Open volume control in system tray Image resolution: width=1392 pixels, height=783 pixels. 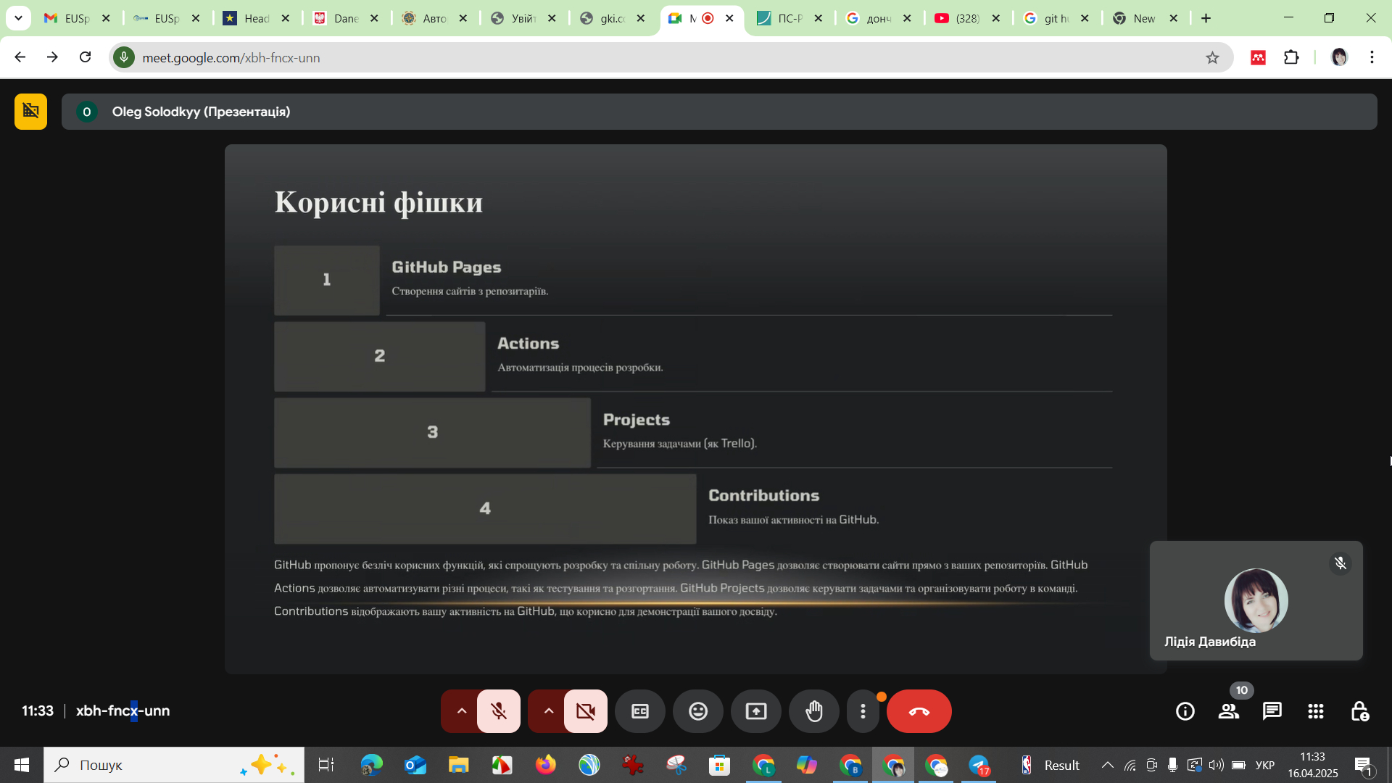tap(1216, 765)
